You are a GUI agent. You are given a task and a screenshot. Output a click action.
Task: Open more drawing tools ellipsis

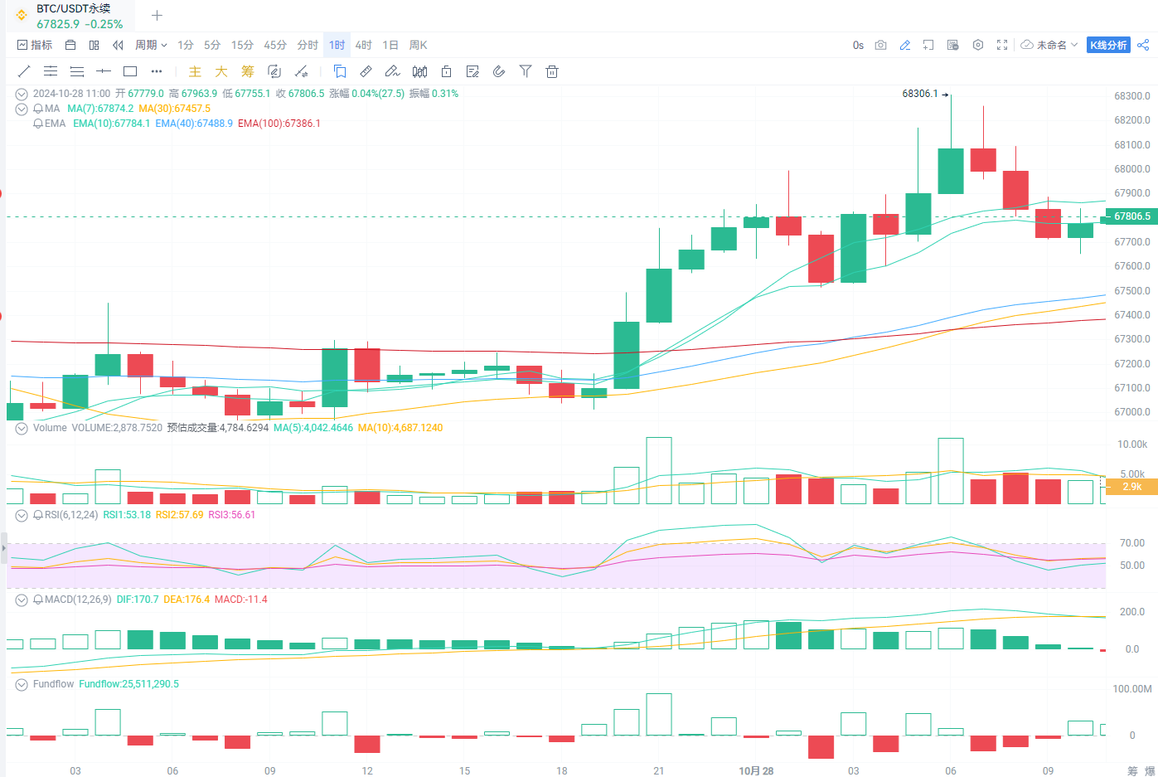(x=157, y=71)
